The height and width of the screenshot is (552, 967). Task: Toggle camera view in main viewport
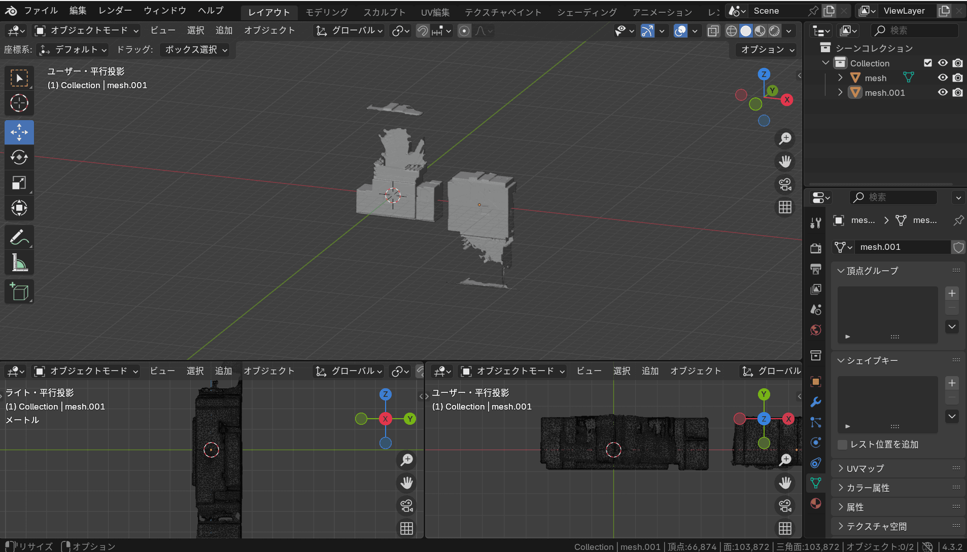(x=785, y=184)
